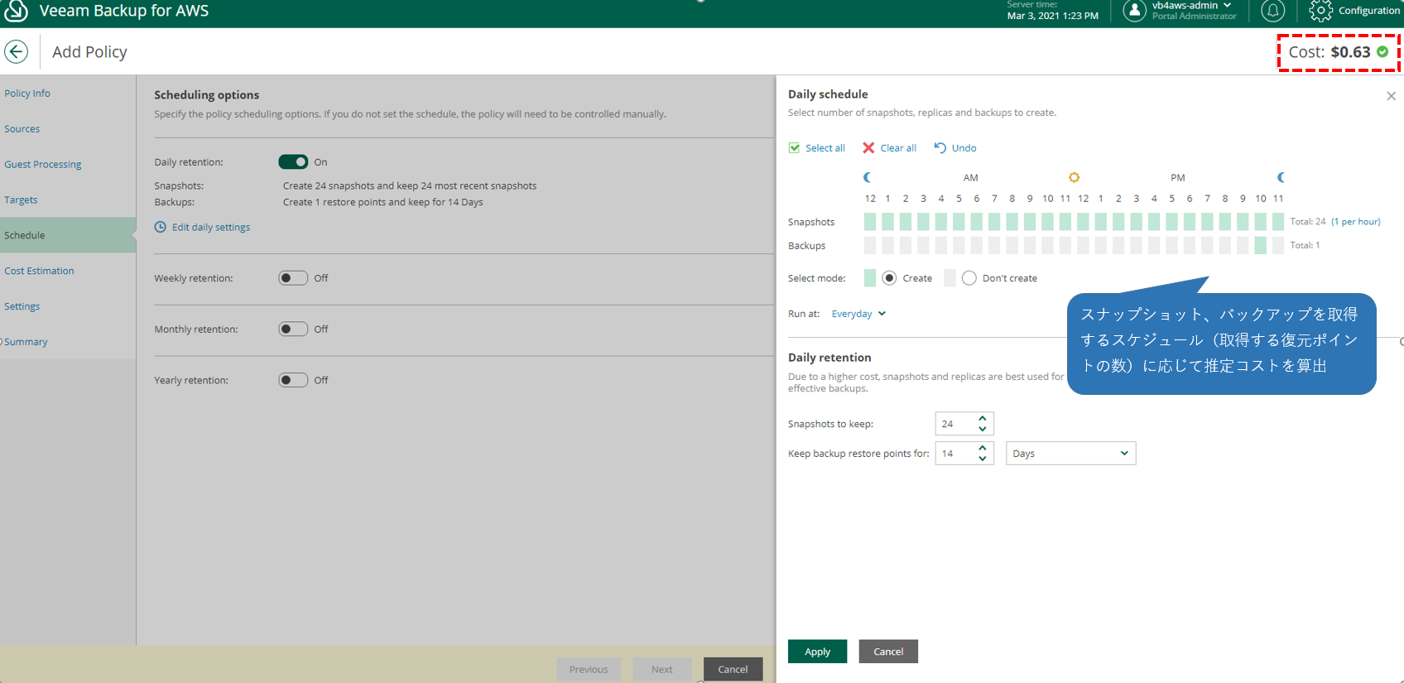The image size is (1404, 683).
Task: Click the red Clear all X icon
Action: coord(868,147)
